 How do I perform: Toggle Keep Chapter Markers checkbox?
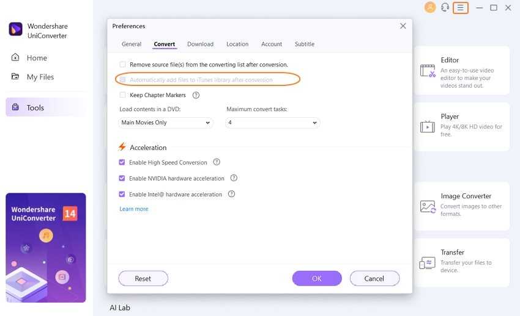pyautogui.click(x=123, y=95)
